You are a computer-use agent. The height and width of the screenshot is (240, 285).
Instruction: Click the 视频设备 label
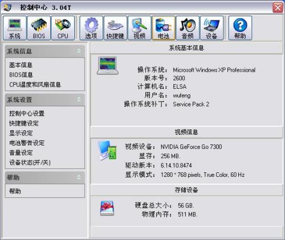(140, 147)
